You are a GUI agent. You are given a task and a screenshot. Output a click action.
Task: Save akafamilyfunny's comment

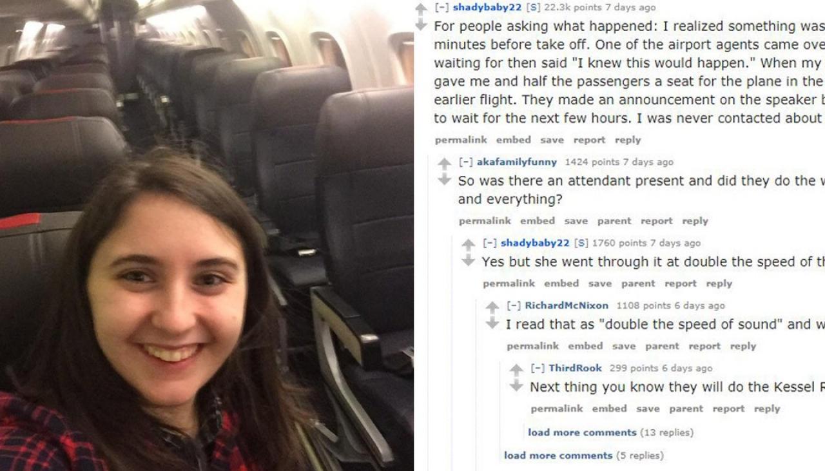[x=576, y=221]
